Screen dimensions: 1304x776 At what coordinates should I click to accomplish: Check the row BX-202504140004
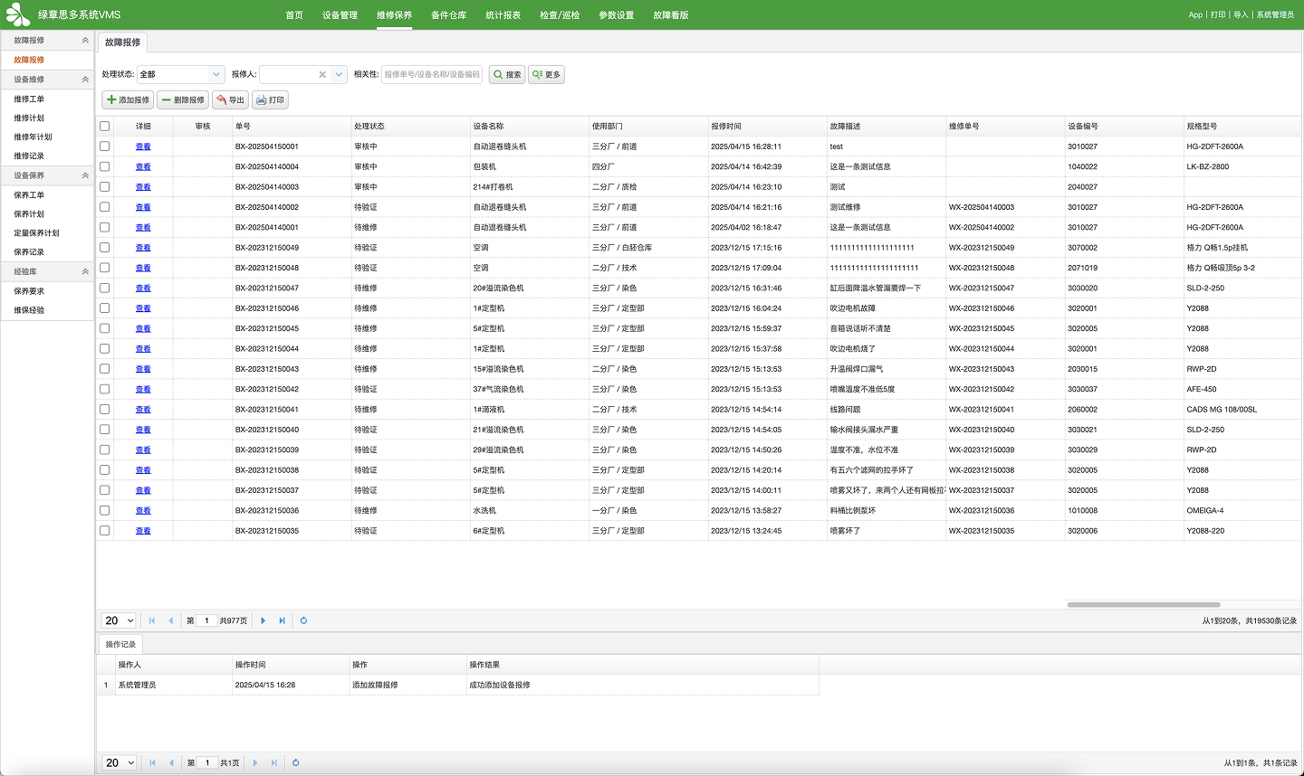(x=105, y=166)
